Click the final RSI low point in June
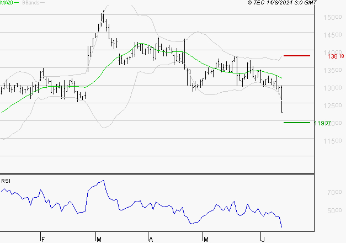 281,226
